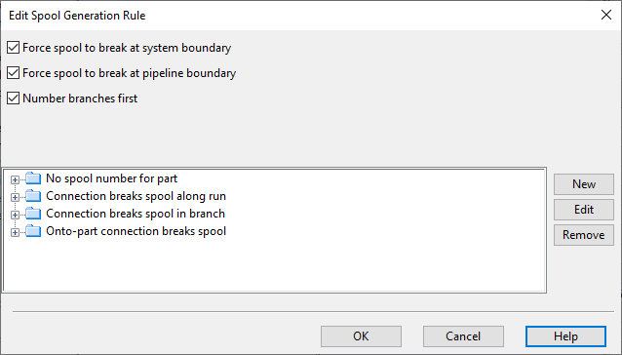Expand No spool number for part node
Viewport: 622px width, 355px height.
[15, 179]
